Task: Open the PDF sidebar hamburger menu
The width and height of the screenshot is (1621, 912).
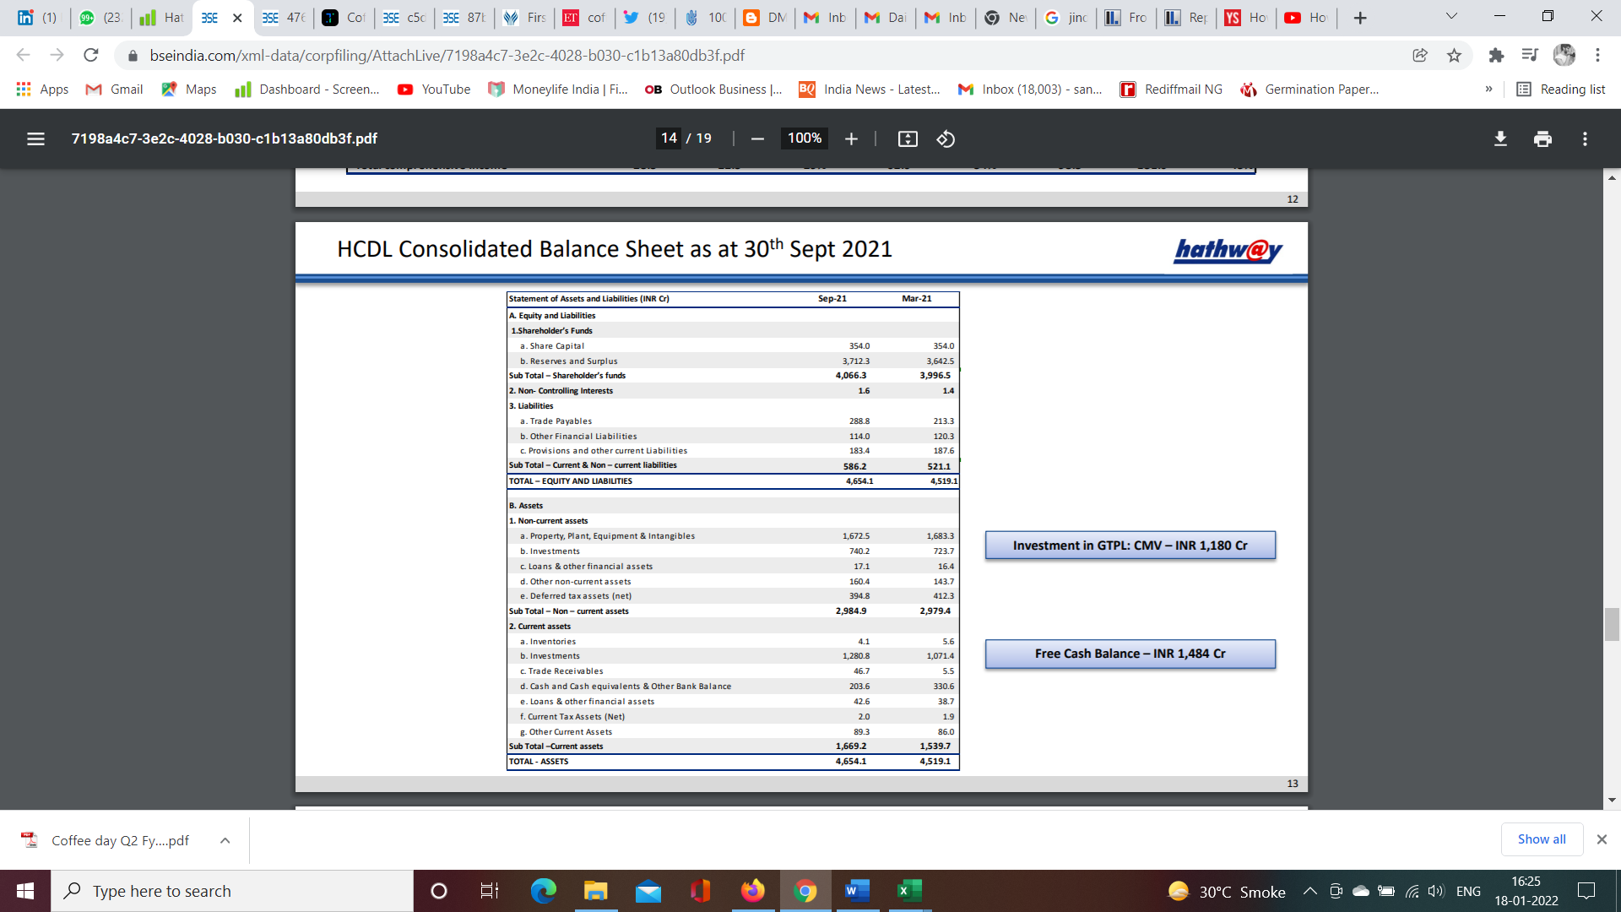Action: 35,138
